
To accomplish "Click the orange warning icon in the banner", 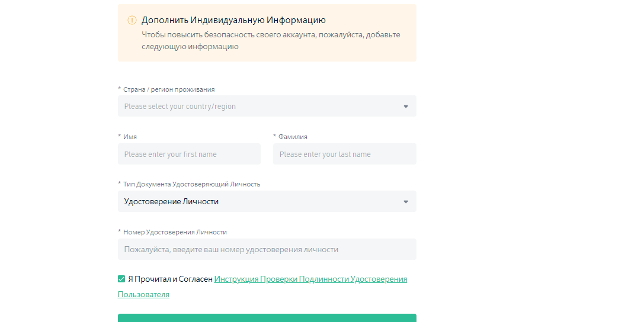I will pyautogui.click(x=132, y=20).
